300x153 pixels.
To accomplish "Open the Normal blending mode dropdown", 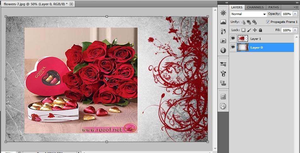I will click(x=249, y=14).
